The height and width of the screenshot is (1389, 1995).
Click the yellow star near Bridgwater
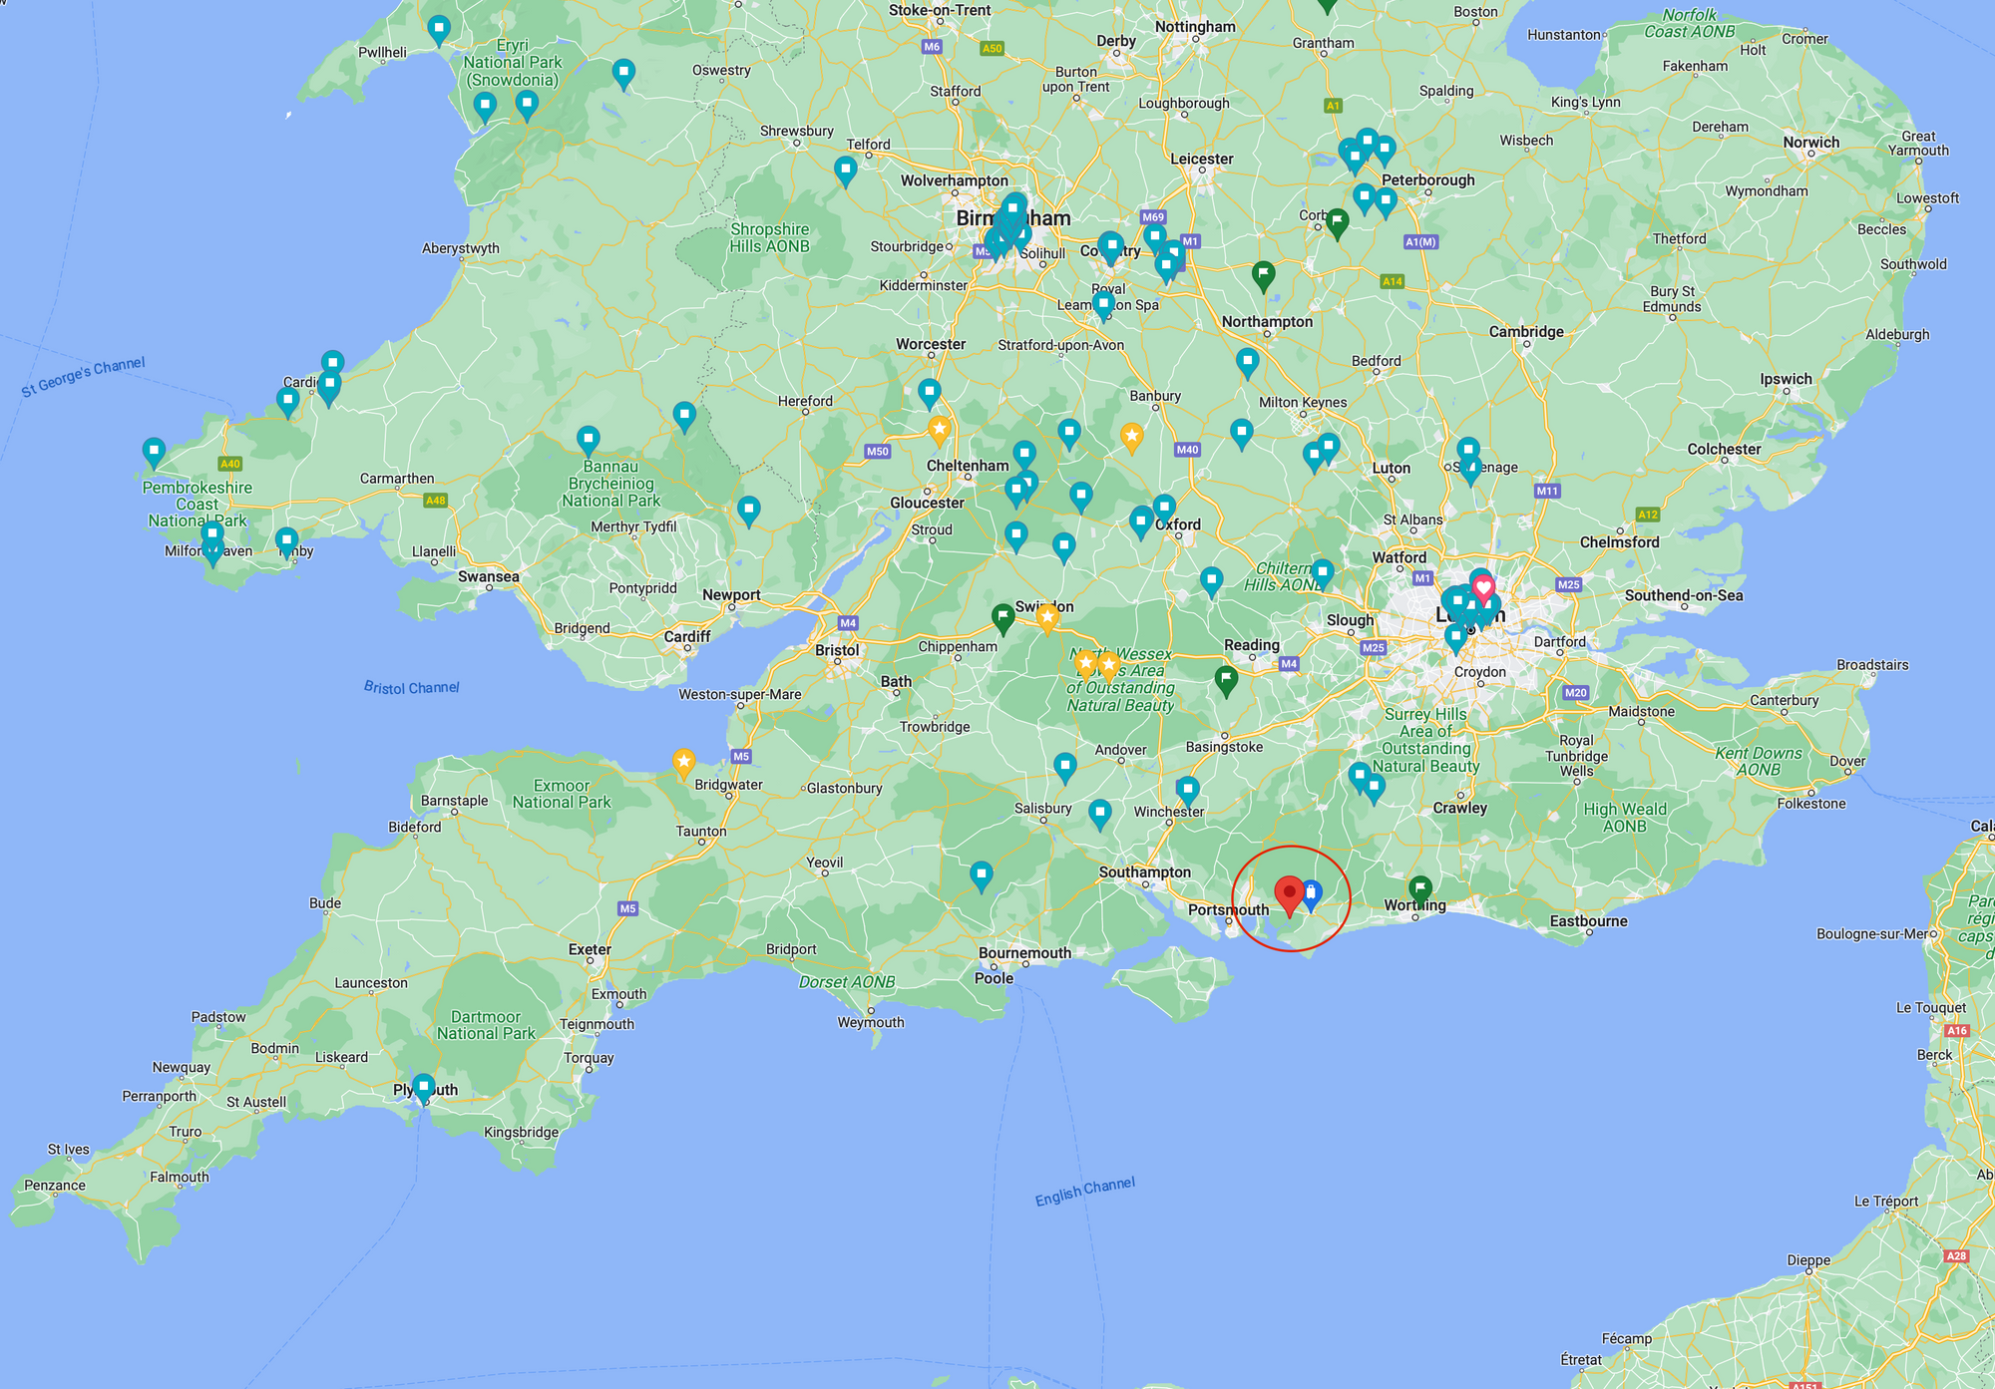pos(683,762)
